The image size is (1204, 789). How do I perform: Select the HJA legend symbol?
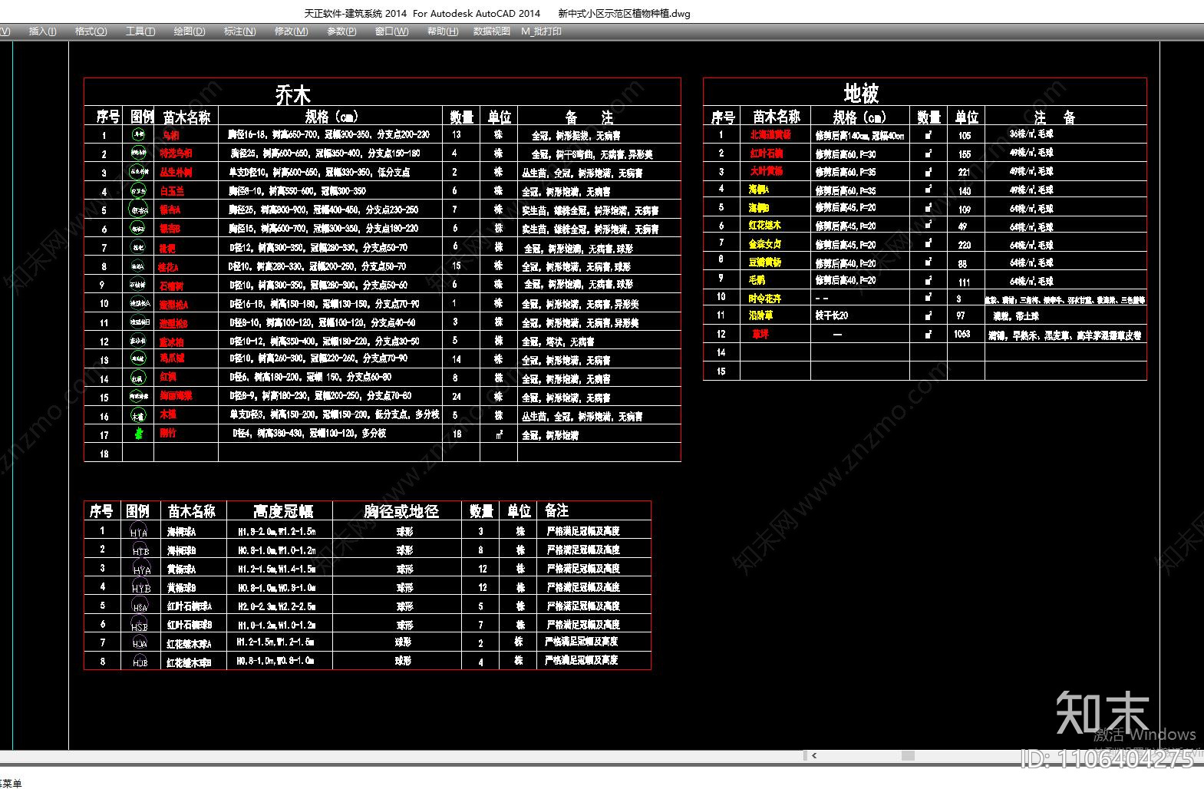(x=140, y=642)
